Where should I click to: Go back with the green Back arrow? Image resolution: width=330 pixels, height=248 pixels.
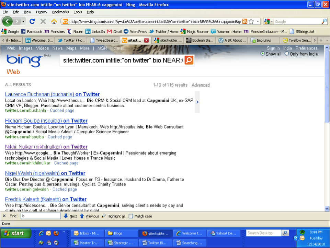[7, 21]
